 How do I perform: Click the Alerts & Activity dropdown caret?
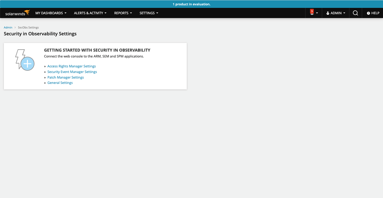tap(105, 13)
